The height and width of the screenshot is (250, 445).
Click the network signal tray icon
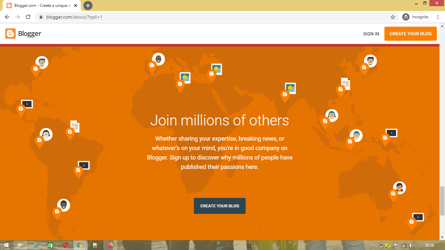click(x=404, y=245)
